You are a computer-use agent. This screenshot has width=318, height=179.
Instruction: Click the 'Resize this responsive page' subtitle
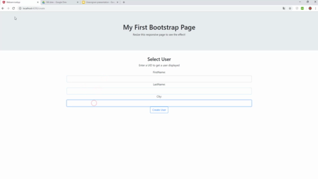(159, 35)
